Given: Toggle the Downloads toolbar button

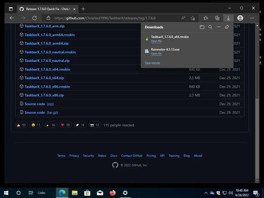Looking at the screenshot, I should click(228, 18).
